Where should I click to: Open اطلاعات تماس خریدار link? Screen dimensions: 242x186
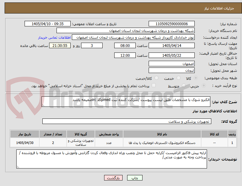(x=54, y=37)
